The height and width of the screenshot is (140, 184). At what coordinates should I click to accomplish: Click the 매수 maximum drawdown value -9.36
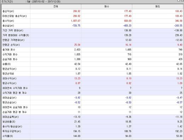(128, 117)
